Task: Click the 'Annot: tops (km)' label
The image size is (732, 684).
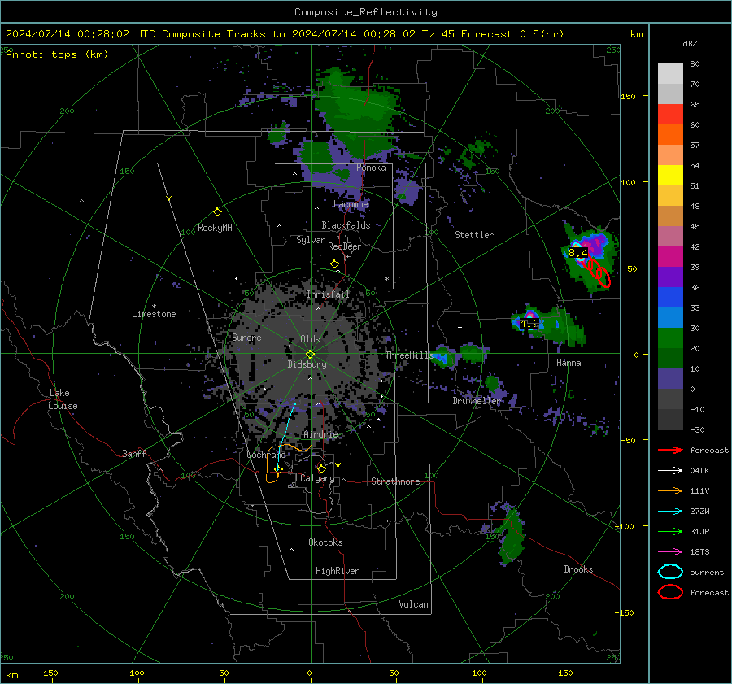Action: (57, 54)
